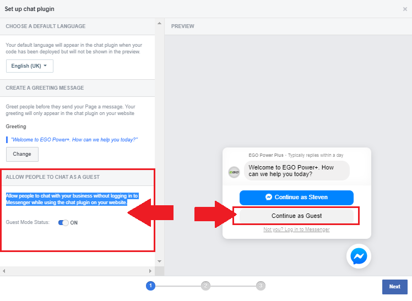Click the round Messenger chat bubble icon
This screenshot has height=301, width=412.
[359, 256]
